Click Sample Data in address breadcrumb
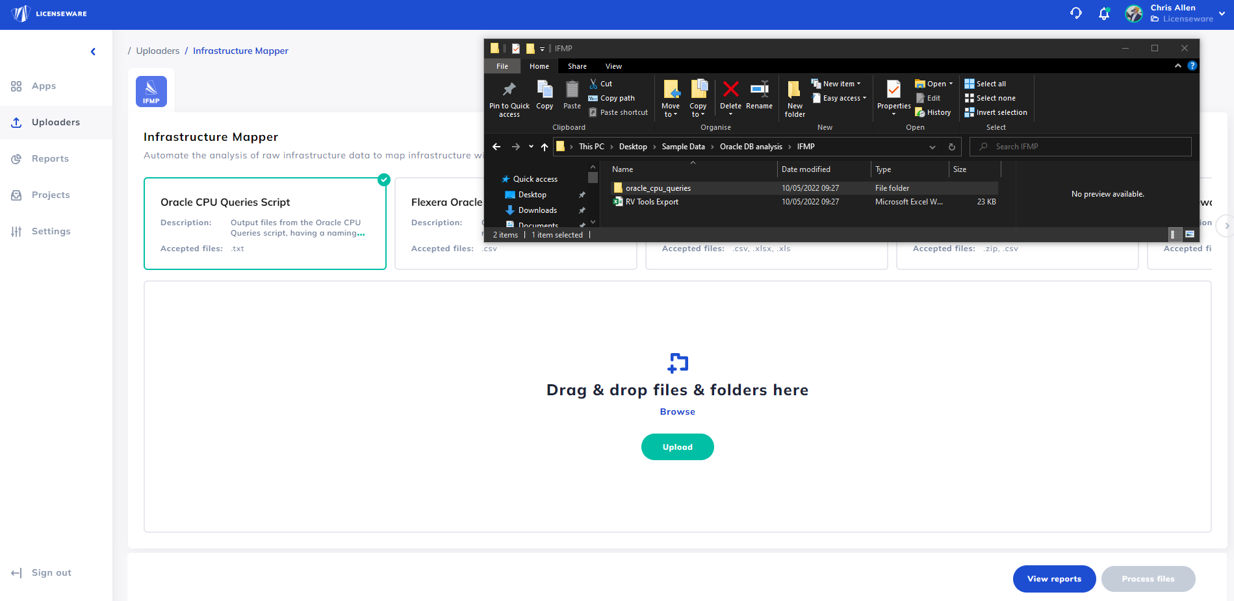 [x=683, y=147]
